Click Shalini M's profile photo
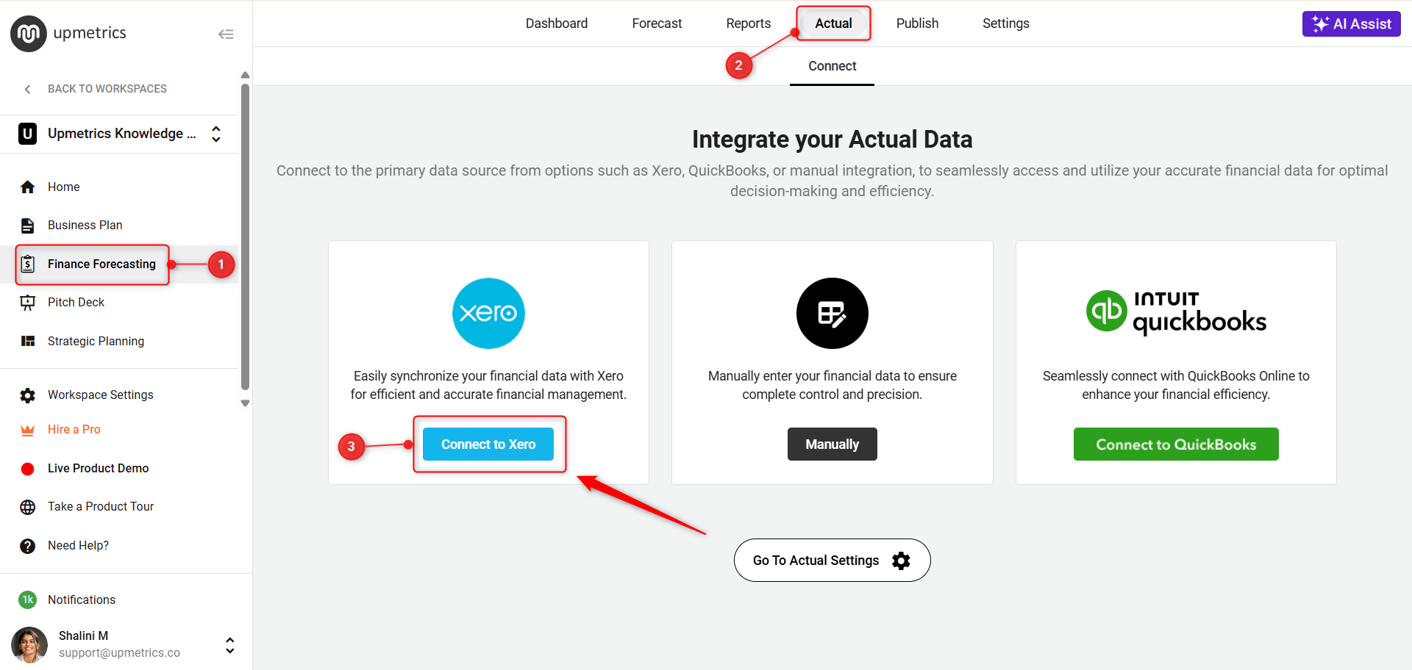Screen dimensions: 1412x670 pos(29,645)
